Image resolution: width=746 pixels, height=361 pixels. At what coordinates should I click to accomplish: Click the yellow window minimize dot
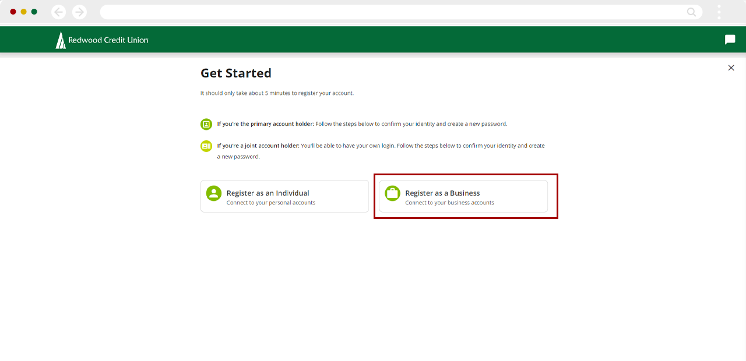point(24,12)
